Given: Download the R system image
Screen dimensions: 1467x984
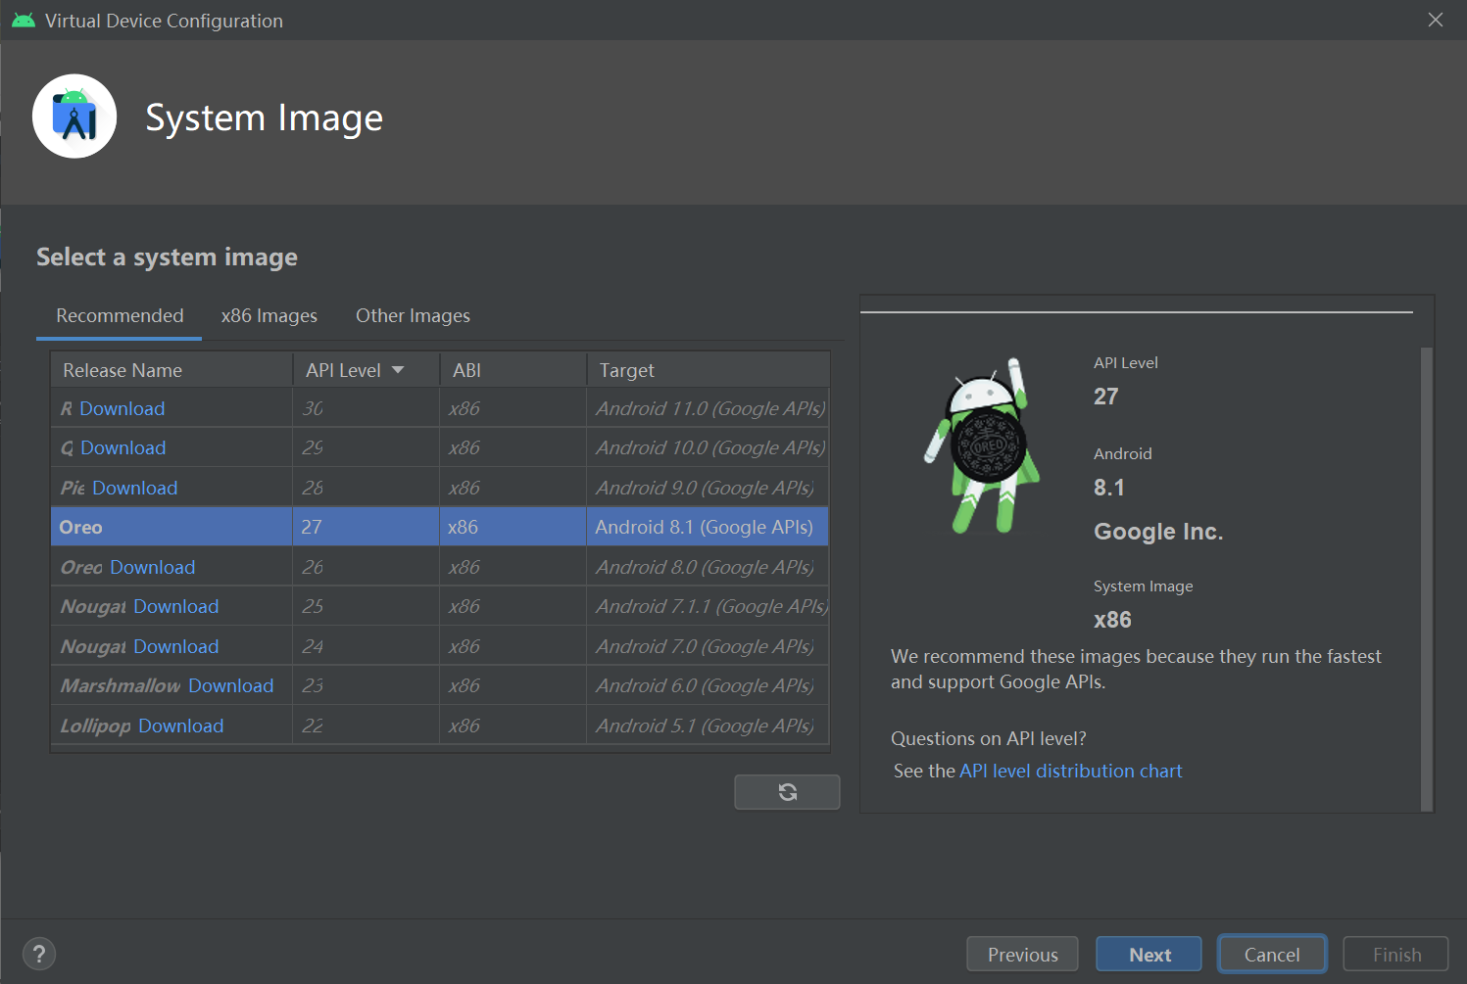Looking at the screenshot, I should pos(122,408).
